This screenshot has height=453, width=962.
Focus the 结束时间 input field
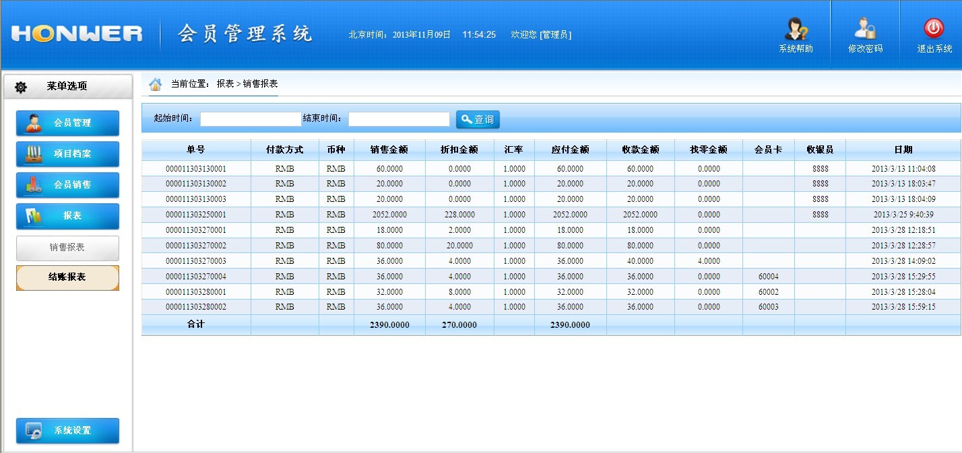[x=398, y=119]
